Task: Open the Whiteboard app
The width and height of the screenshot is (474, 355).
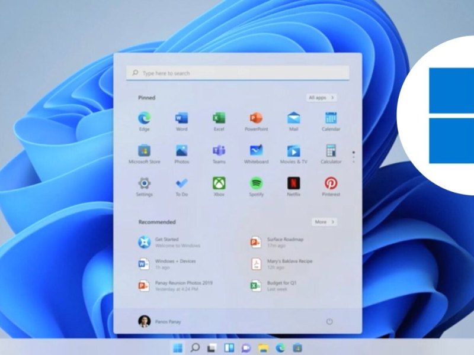Action: coord(257,154)
